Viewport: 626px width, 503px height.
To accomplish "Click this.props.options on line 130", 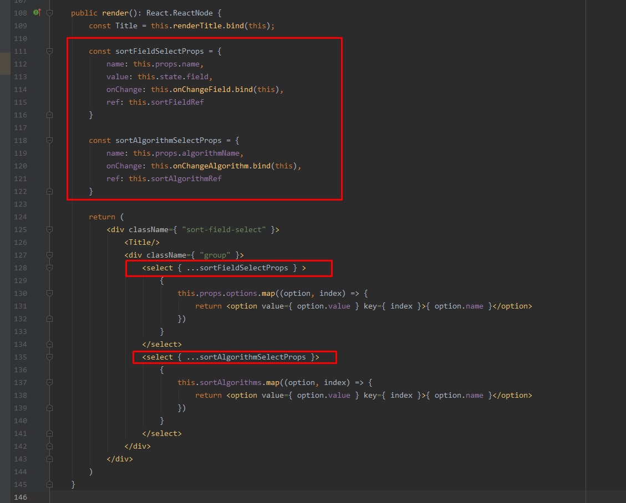I will (217, 294).
